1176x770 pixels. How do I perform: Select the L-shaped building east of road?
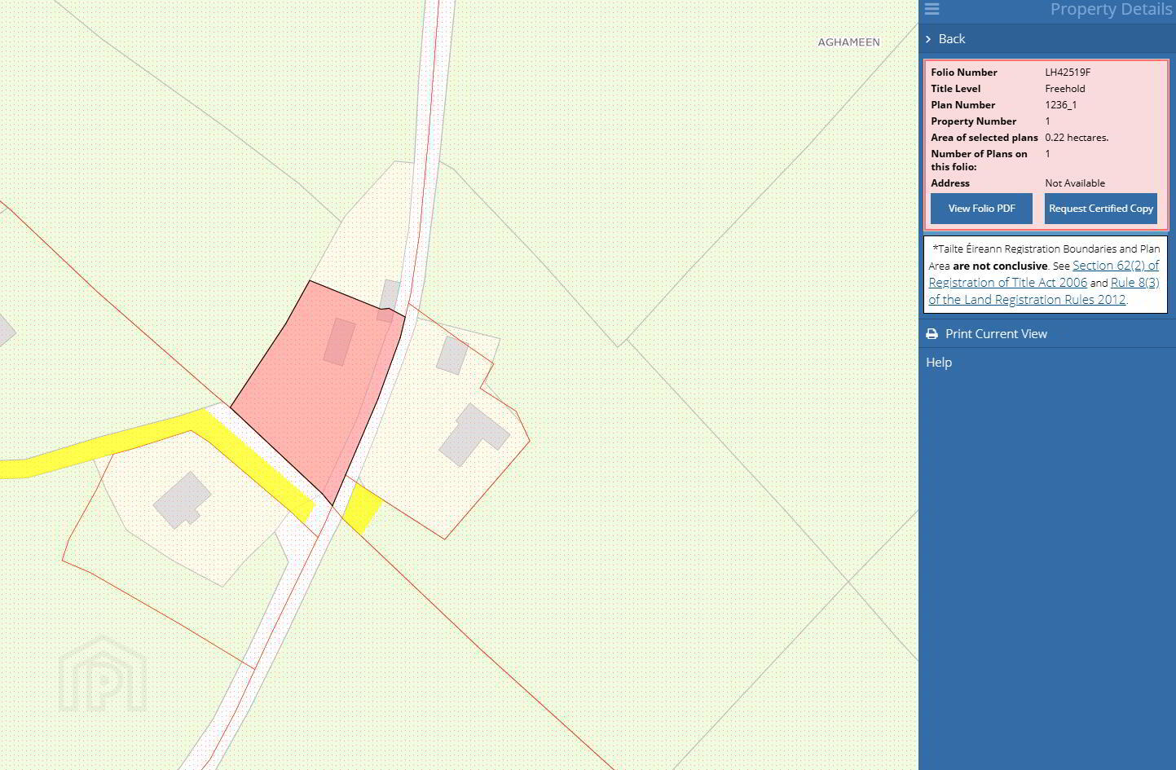[474, 435]
